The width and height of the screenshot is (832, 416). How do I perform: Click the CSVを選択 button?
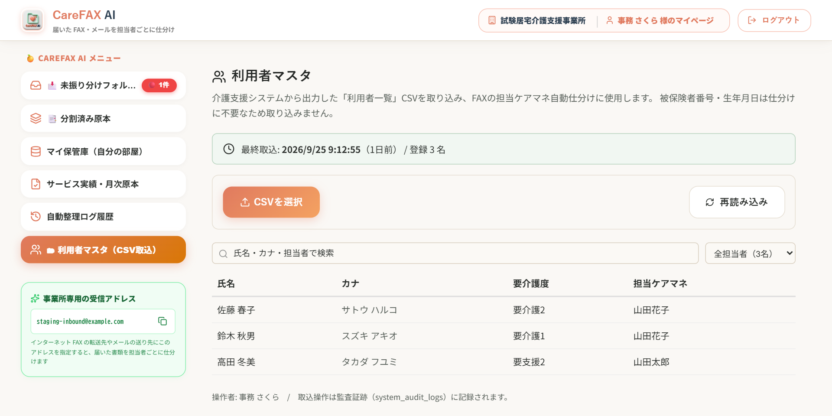click(271, 202)
